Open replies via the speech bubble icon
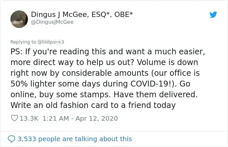 11,139
